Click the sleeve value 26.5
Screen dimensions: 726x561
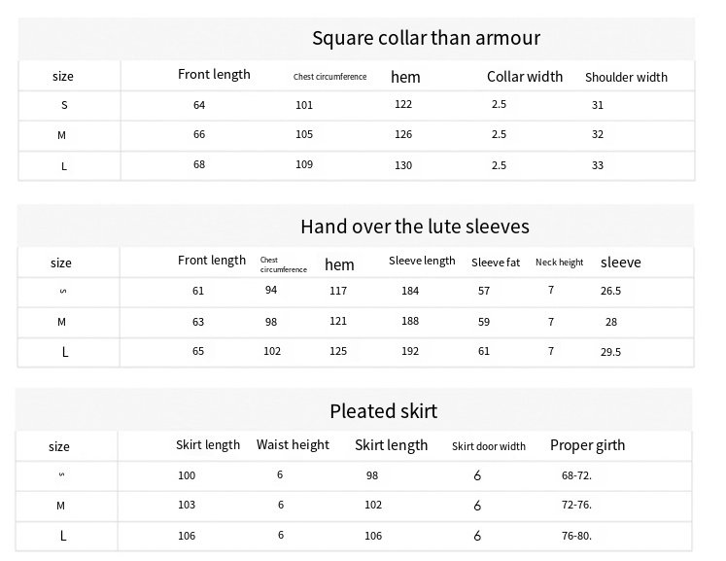click(x=610, y=291)
